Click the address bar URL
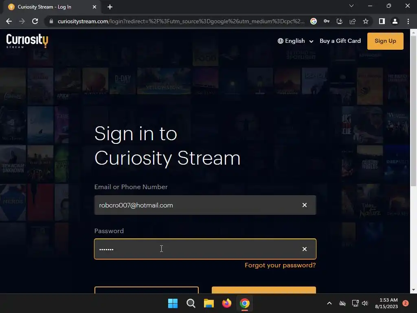This screenshot has width=417, height=313. [181, 21]
